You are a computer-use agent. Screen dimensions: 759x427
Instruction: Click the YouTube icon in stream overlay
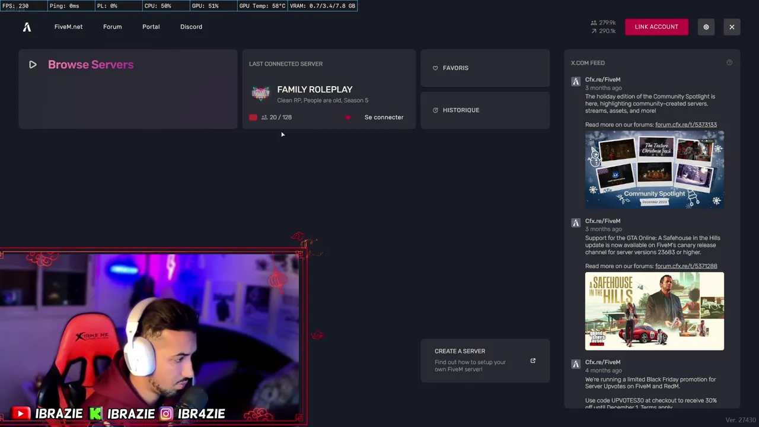coord(21,414)
